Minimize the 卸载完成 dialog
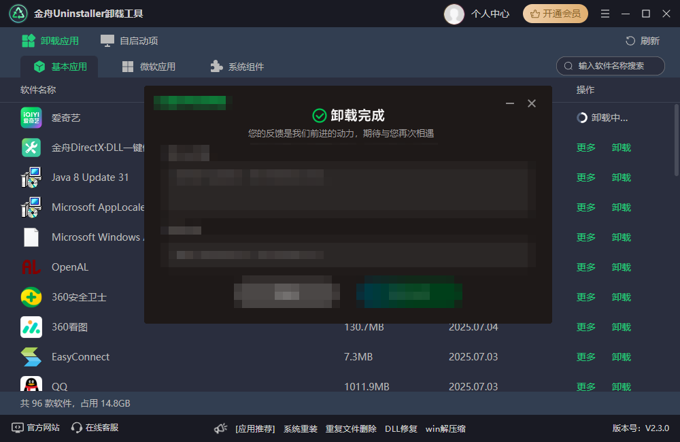 tap(510, 103)
